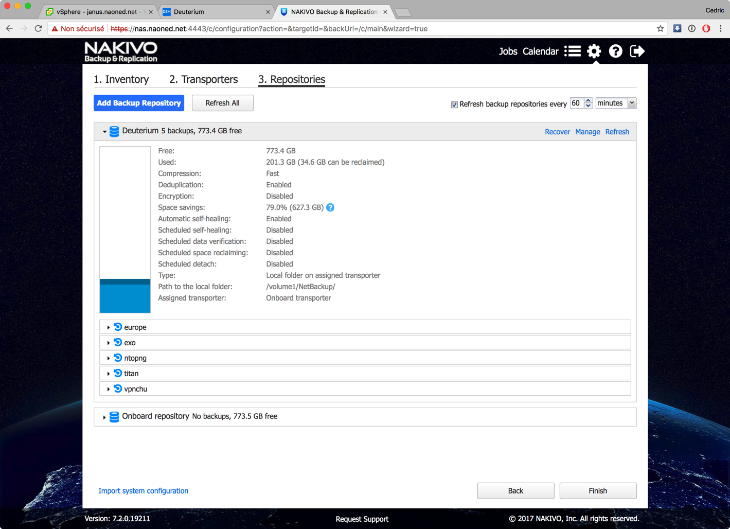Click the space savings help icon
Viewport: 730px width, 529px height.
[x=330, y=207]
